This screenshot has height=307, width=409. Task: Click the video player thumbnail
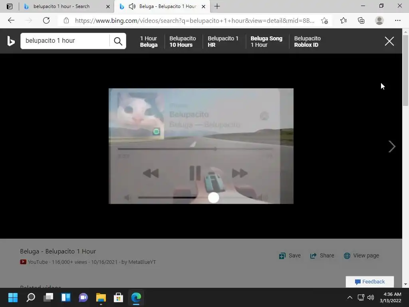tap(201, 146)
